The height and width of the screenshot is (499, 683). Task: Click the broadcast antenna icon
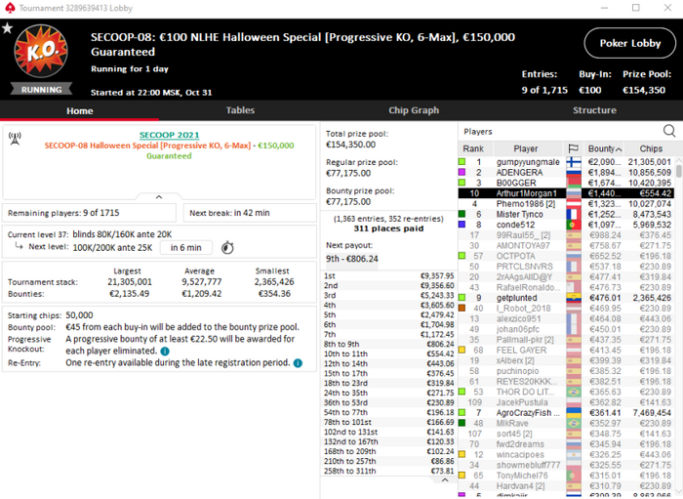[x=15, y=139]
